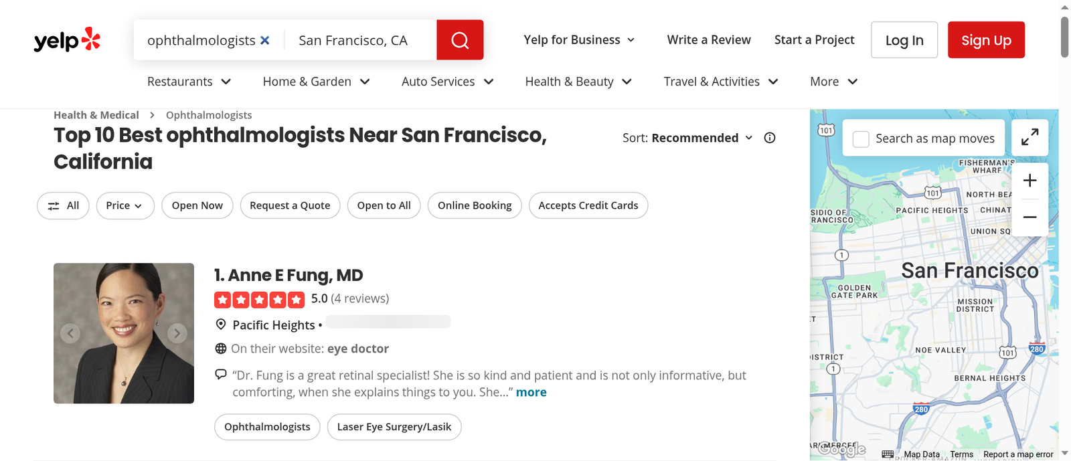Click the Pacific Heights neighborhood text
The image size is (1071, 461).
(274, 325)
